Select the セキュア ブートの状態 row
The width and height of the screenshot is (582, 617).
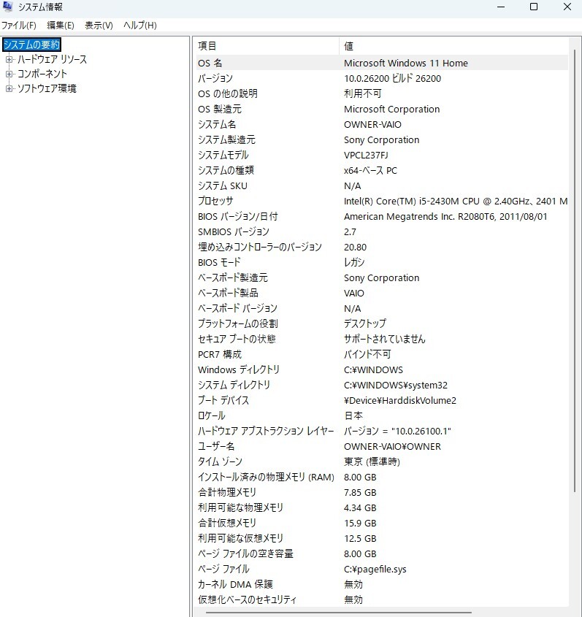(x=382, y=340)
